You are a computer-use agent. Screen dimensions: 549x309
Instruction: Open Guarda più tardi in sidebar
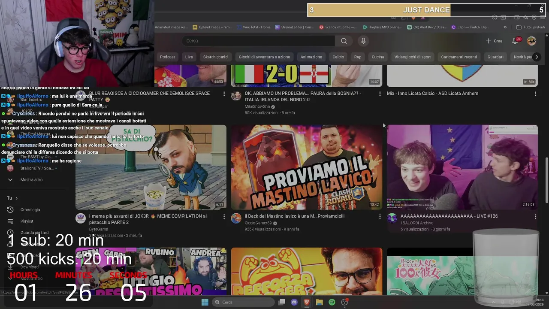point(35,233)
